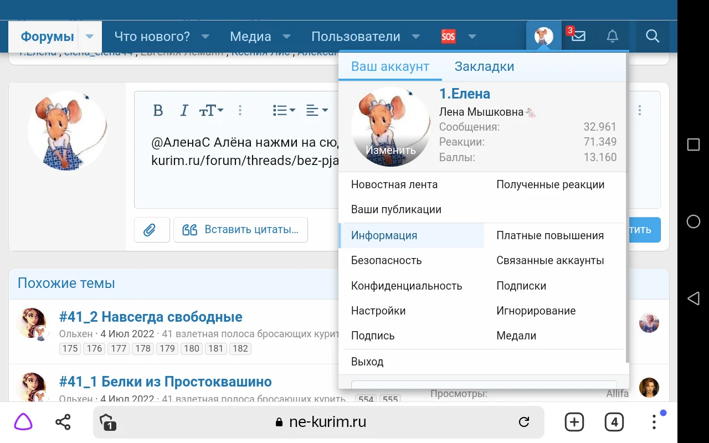Viewport: 709px width, 443px height.
Task: Toggle bold formatting in the editor
Action: (x=158, y=110)
